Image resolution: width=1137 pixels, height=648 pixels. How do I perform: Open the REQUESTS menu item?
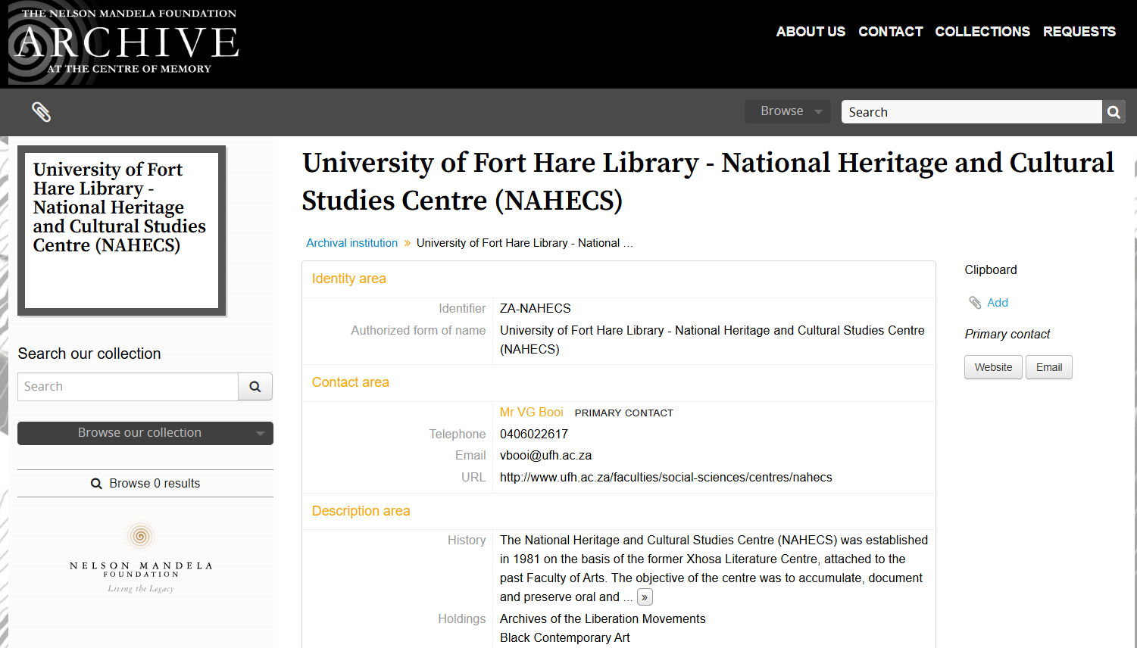(1079, 32)
